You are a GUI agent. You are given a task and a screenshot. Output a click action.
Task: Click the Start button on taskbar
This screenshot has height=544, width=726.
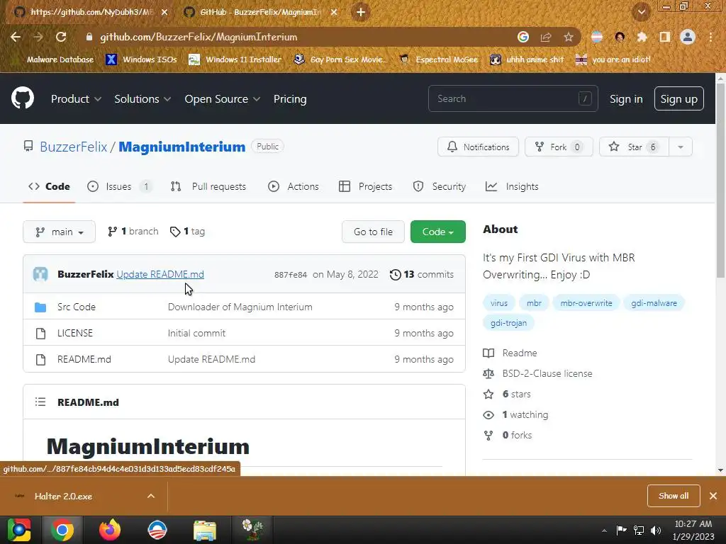point(19,530)
